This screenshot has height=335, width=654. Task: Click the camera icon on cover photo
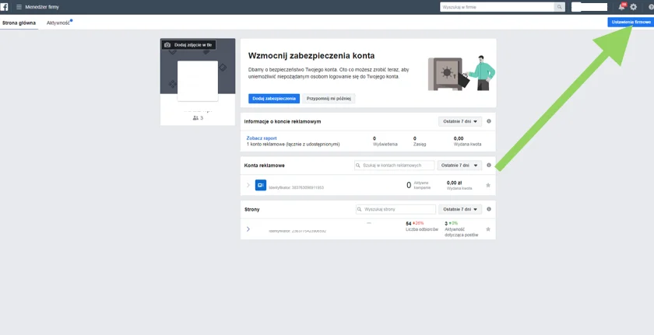[167, 45]
